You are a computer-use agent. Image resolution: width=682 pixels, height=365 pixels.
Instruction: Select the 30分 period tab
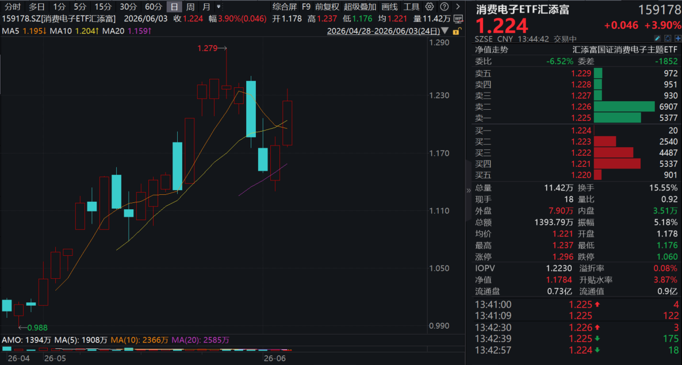coord(128,6)
